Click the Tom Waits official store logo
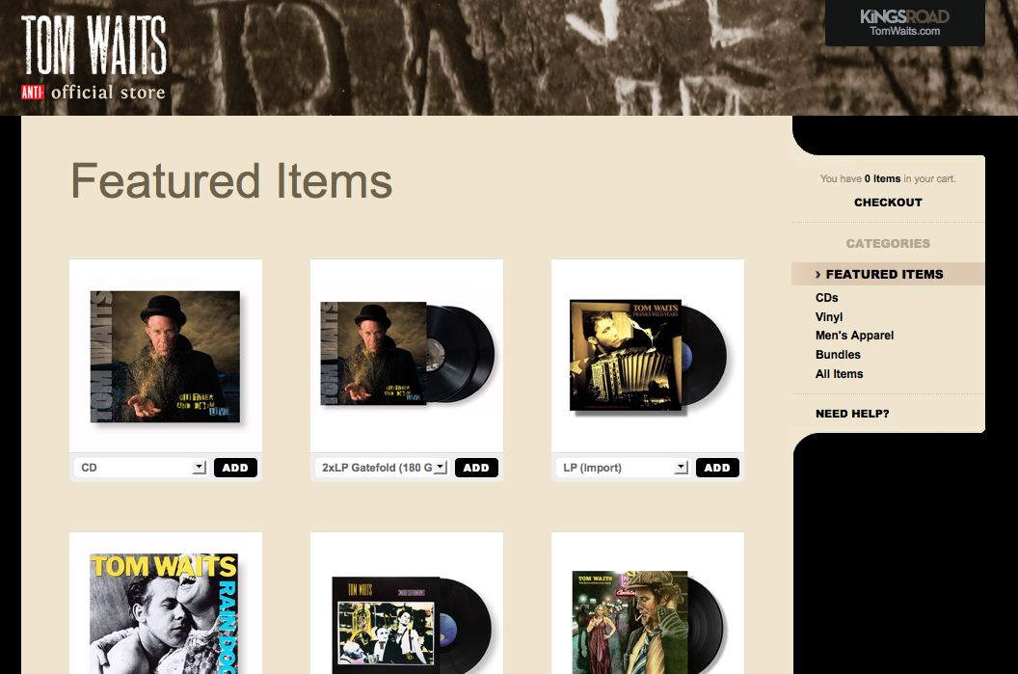 94,57
